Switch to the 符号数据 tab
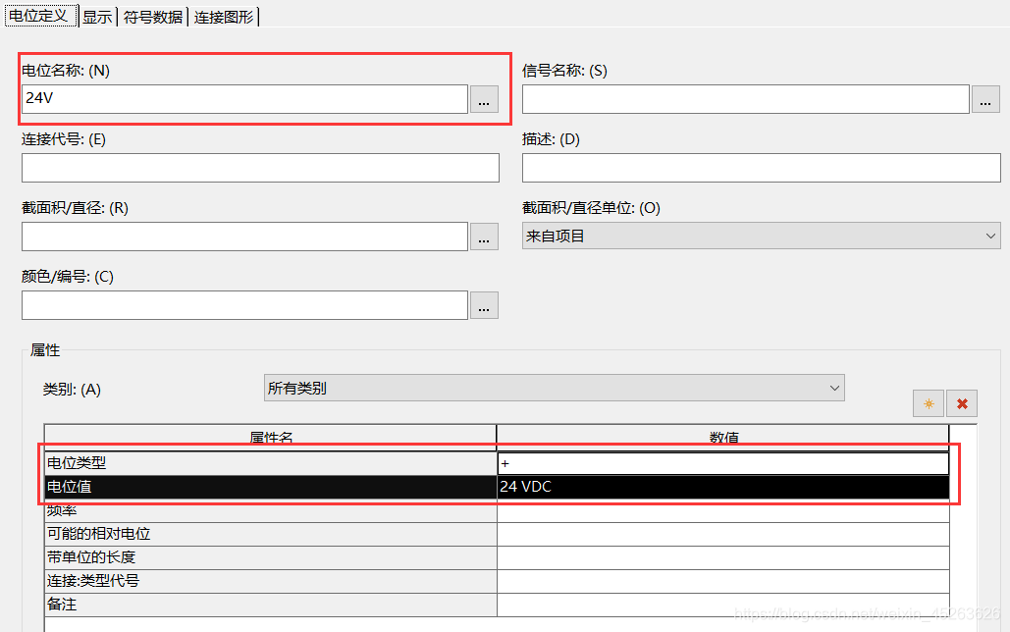The image size is (1010, 632). coord(152,17)
